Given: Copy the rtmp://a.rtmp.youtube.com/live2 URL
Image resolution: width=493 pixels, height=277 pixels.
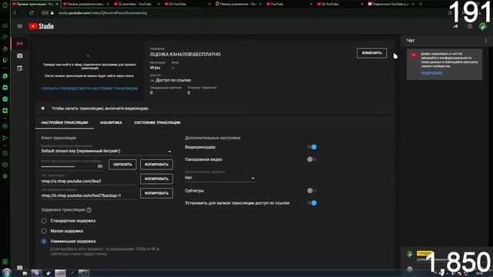Looking at the screenshot, I should tap(156, 179).
